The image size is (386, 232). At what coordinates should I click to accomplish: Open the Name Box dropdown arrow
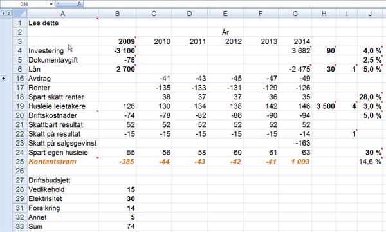[x=51, y=4]
